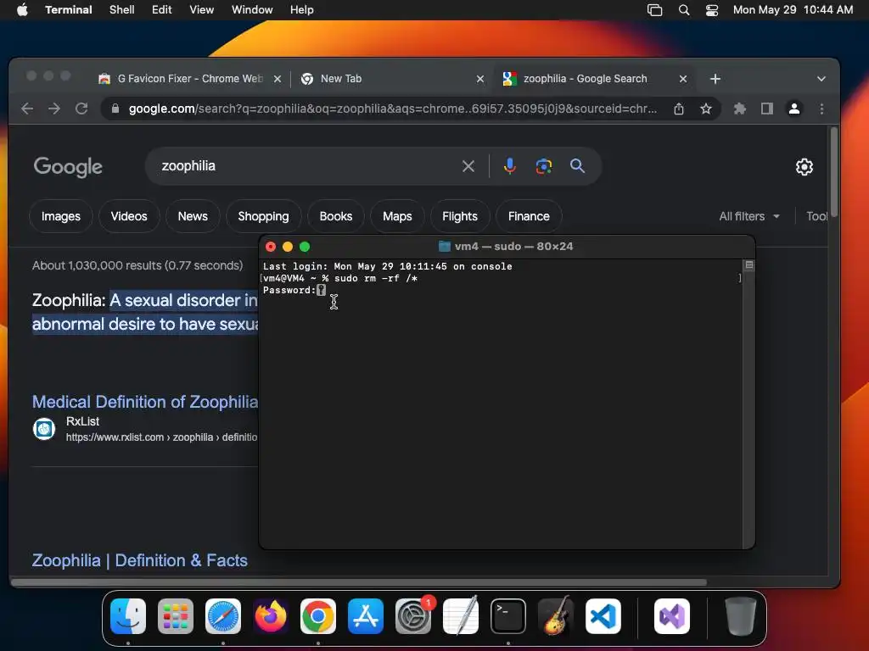The image size is (869, 651).
Task: Click the RxList site favicon
Action: click(44, 429)
